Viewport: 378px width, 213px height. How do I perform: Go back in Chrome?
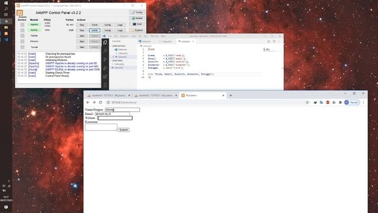tap(88, 102)
